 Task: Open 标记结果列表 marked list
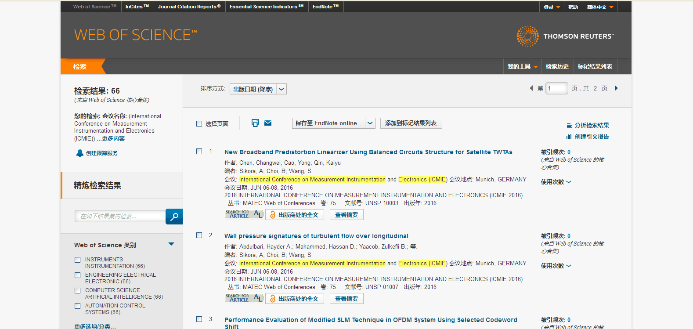click(595, 66)
